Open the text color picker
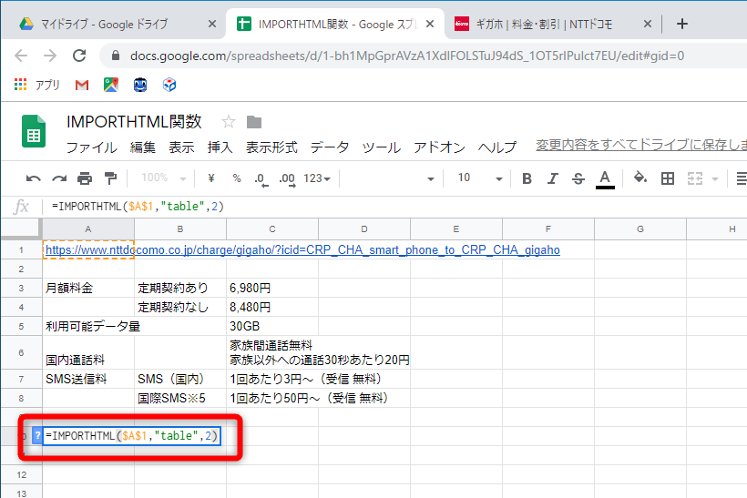 [x=605, y=179]
